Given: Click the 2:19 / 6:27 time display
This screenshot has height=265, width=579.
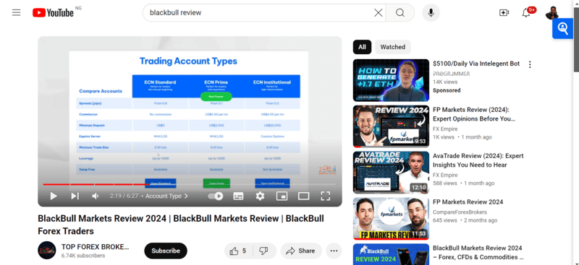Looking at the screenshot, I should coord(124,196).
